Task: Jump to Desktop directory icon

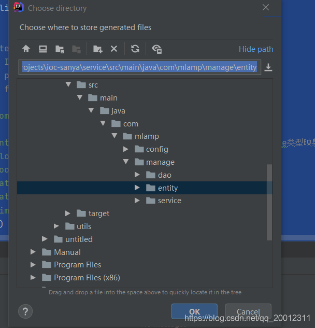Action: pyautogui.click(x=43, y=49)
